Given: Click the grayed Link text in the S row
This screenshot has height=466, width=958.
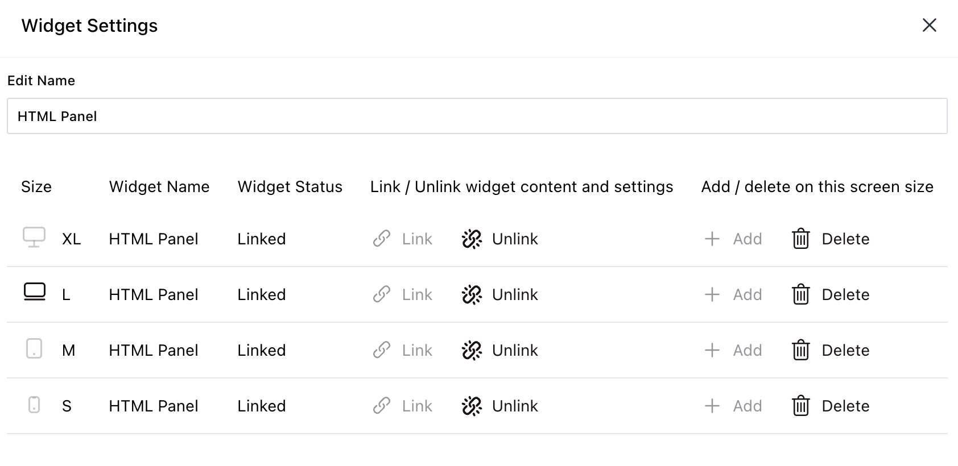Looking at the screenshot, I should click(x=416, y=406).
